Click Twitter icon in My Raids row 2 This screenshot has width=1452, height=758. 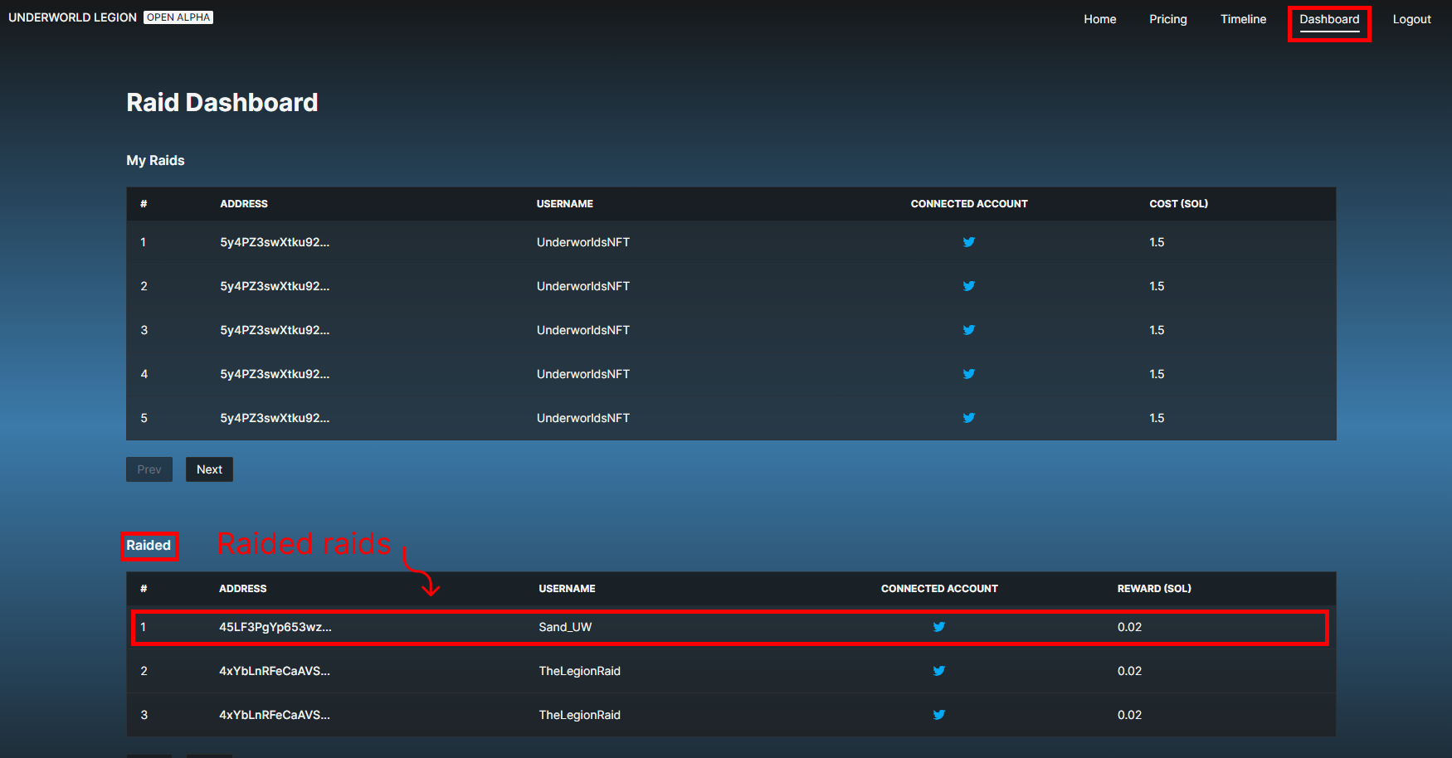(x=968, y=286)
